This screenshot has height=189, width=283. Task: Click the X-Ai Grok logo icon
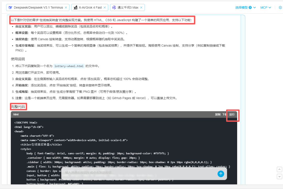tap(75, 8)
